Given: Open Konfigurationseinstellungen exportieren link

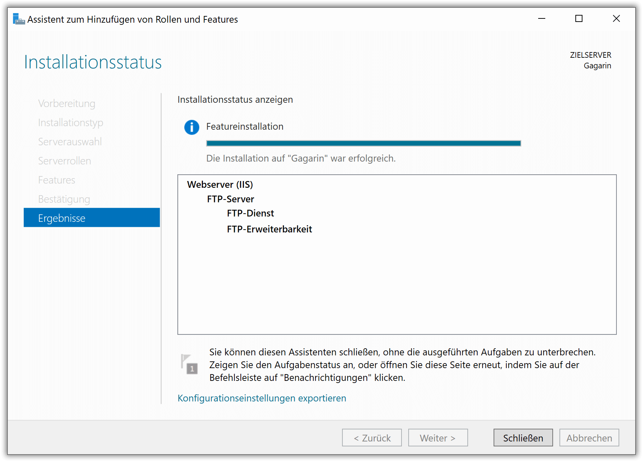Looking at the screenshot, I should point(262,398).
